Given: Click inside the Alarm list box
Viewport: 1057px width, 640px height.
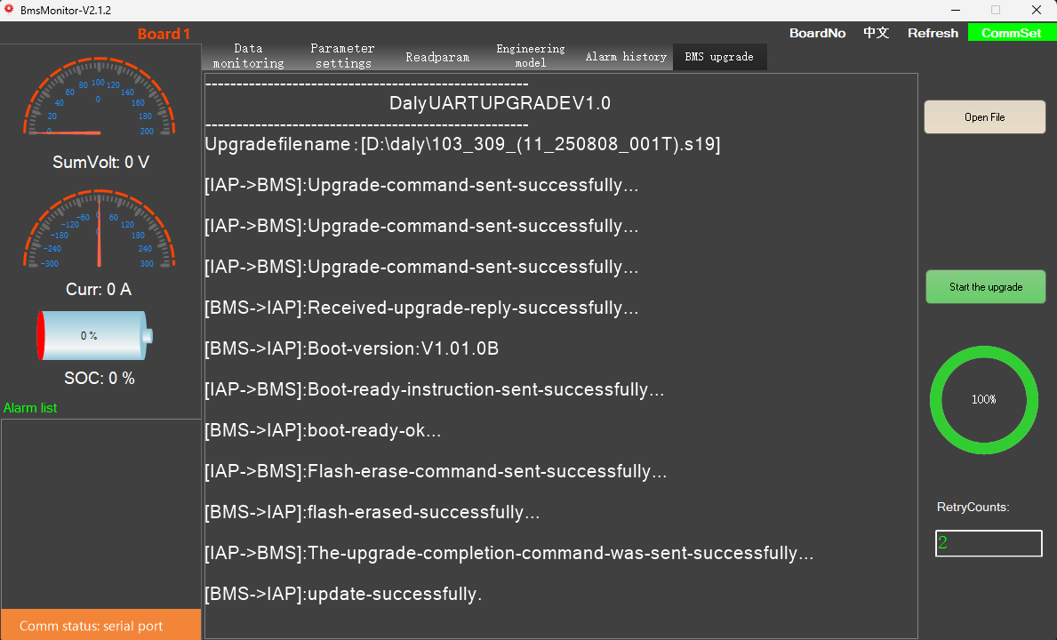Looking at the screenshot, I should click(x=100, y=513).
